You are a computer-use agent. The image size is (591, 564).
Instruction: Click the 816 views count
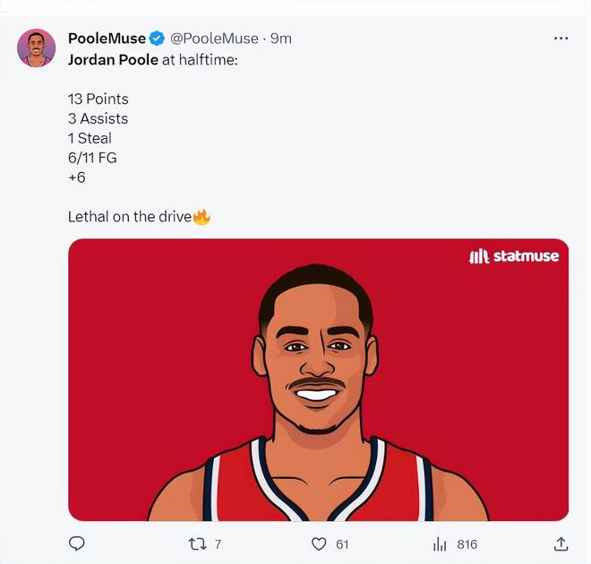[467, 544]
